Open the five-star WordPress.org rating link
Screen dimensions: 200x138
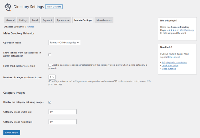pos(180,30)
